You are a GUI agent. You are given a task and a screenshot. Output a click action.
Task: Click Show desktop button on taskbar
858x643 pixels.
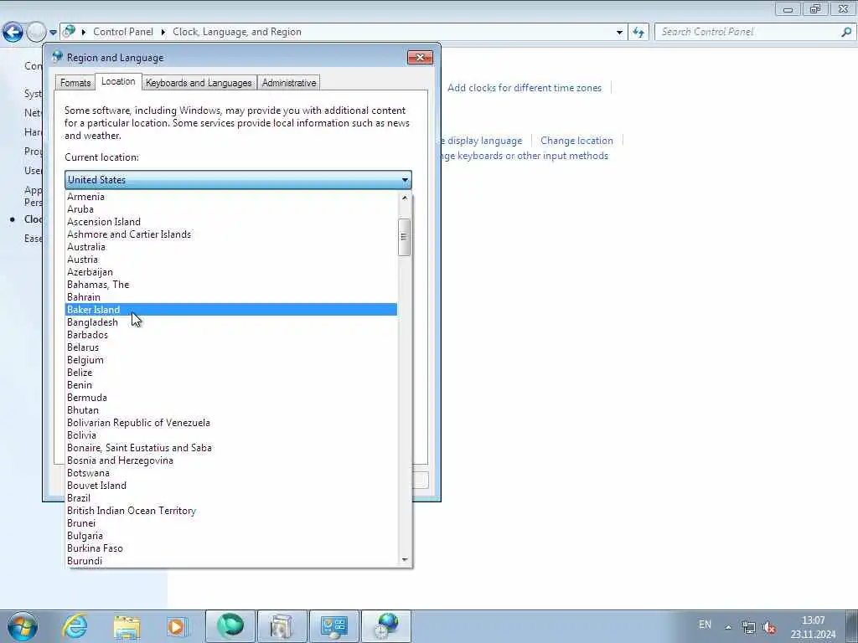(x=852, y=626)
